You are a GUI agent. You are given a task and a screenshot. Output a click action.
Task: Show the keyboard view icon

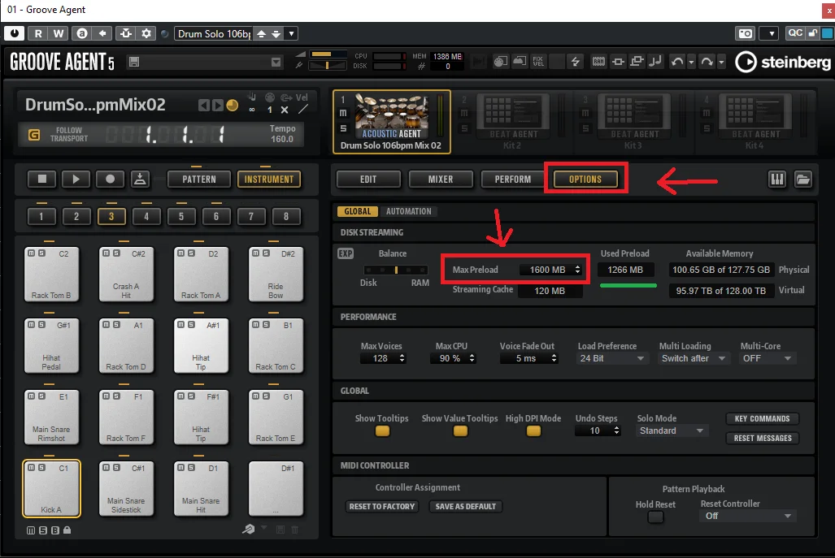point(777,180)
